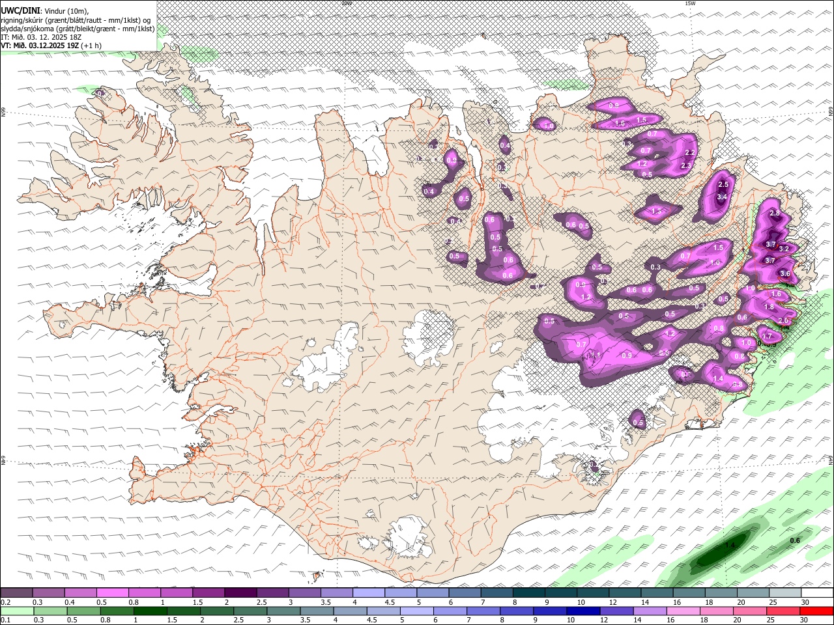
Task: Select the 1.7 precipitation value label
Action: [x=768, y=337]
